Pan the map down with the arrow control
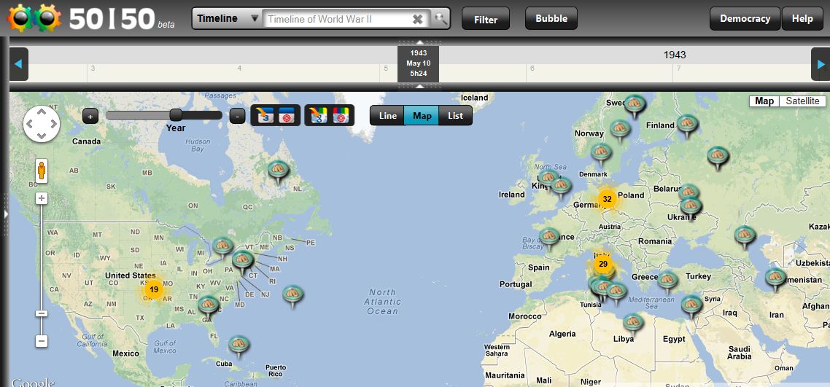 pyautogui.click(x=42, y=136)
